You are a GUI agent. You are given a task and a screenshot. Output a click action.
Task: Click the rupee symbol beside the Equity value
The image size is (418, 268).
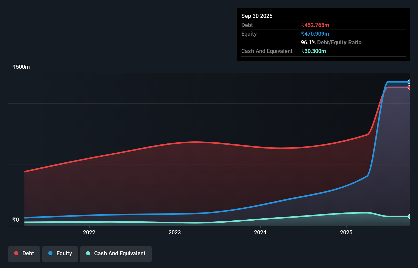[303, 34]
